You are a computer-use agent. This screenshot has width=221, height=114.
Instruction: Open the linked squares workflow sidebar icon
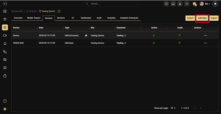point(5,52)
